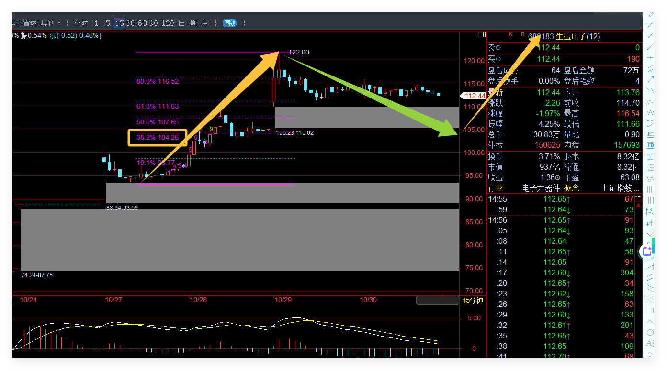Click the chart horizontal scrollbar thumb
The width and height of the screenshot is (667, 370).
pos(437,300)
